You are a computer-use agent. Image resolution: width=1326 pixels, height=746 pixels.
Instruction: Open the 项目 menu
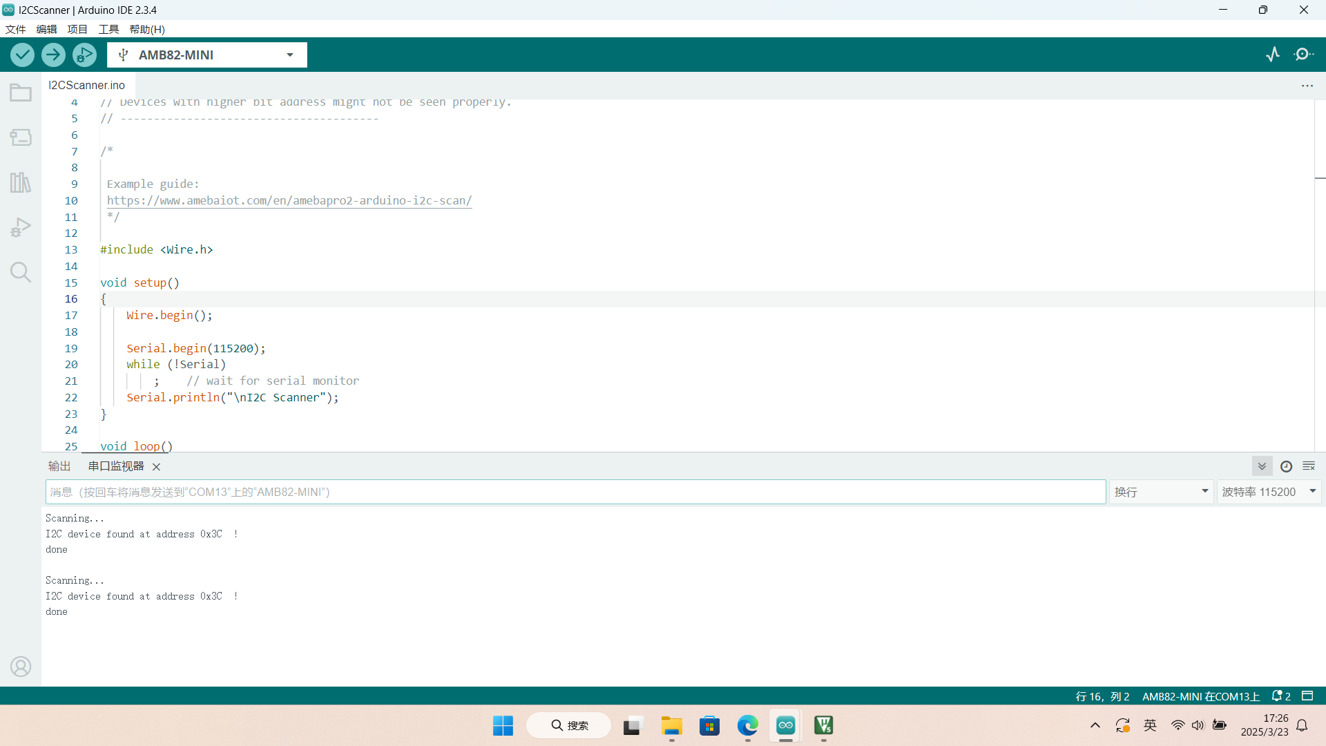coord(77,29)
